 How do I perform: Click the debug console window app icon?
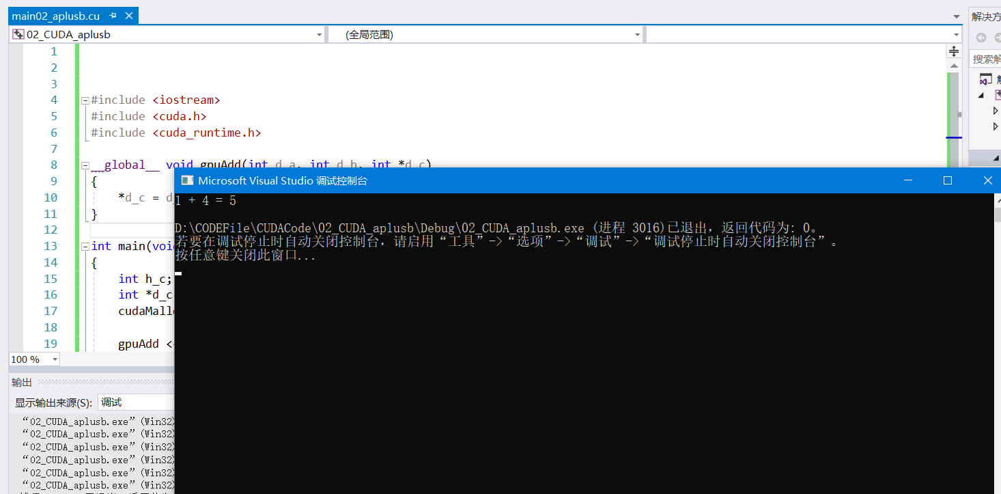click(186, 180)
